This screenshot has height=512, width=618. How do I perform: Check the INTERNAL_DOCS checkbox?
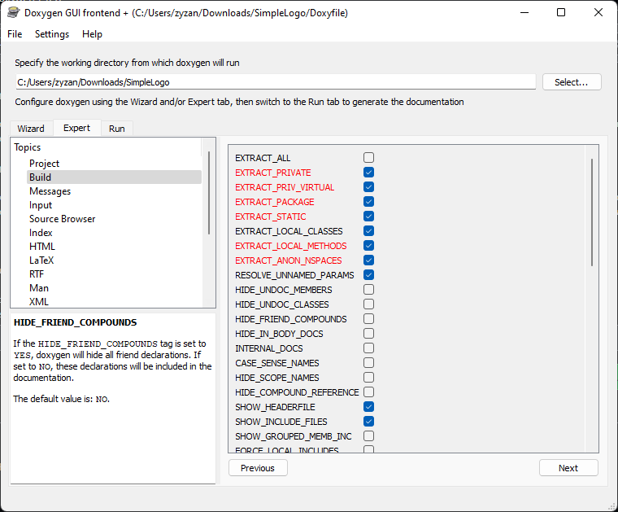369,348
